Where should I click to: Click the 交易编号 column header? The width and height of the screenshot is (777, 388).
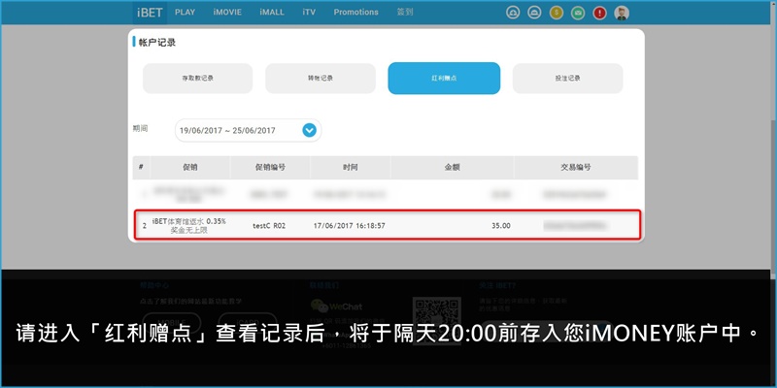click(x=575, y=167)
